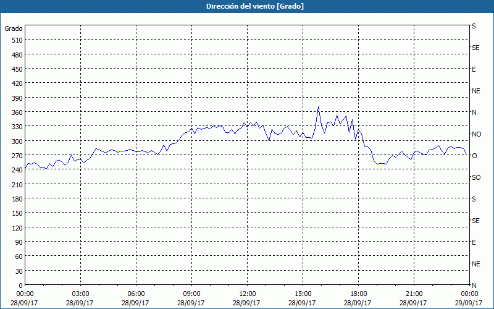
Task: Select the 390 y-axis value
Action: pyautogui.click(x=17, y=98)
